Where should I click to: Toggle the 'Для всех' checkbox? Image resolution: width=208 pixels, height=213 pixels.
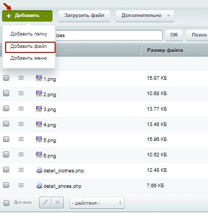coord(7,203)
